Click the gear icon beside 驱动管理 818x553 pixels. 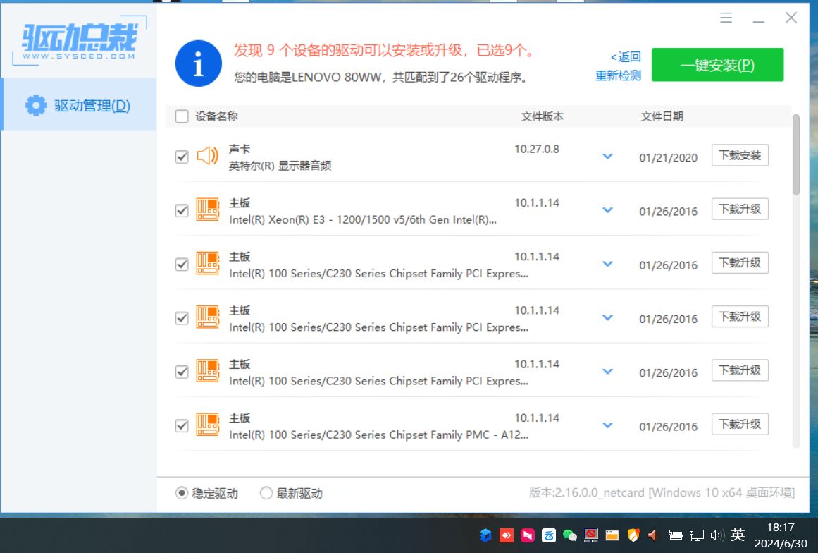pos(36,105)
